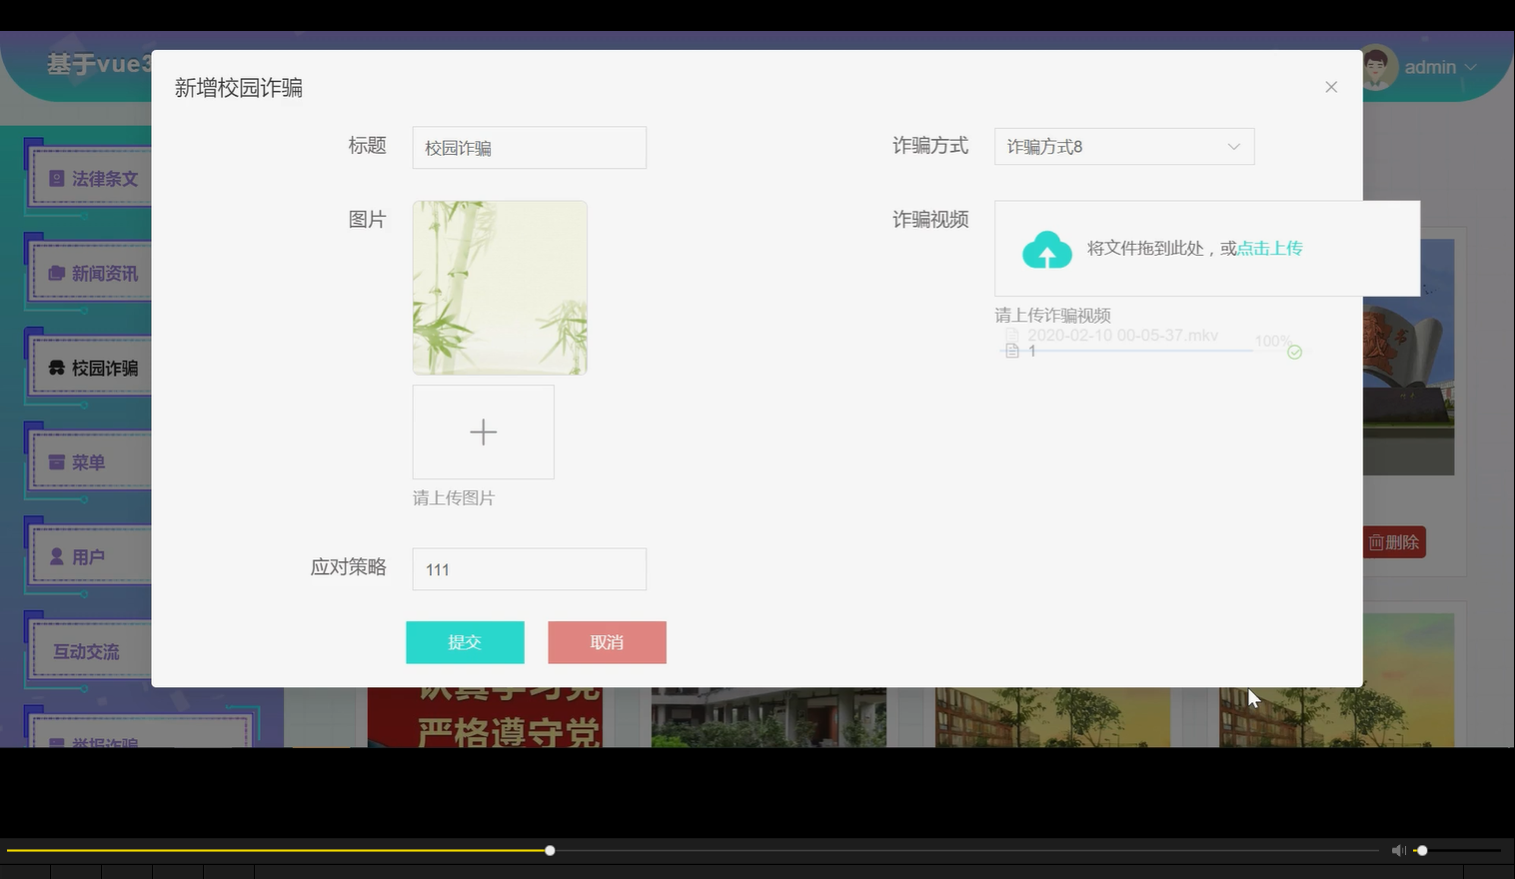Click the trash icon on the 删除 button

pos(1376,541)
